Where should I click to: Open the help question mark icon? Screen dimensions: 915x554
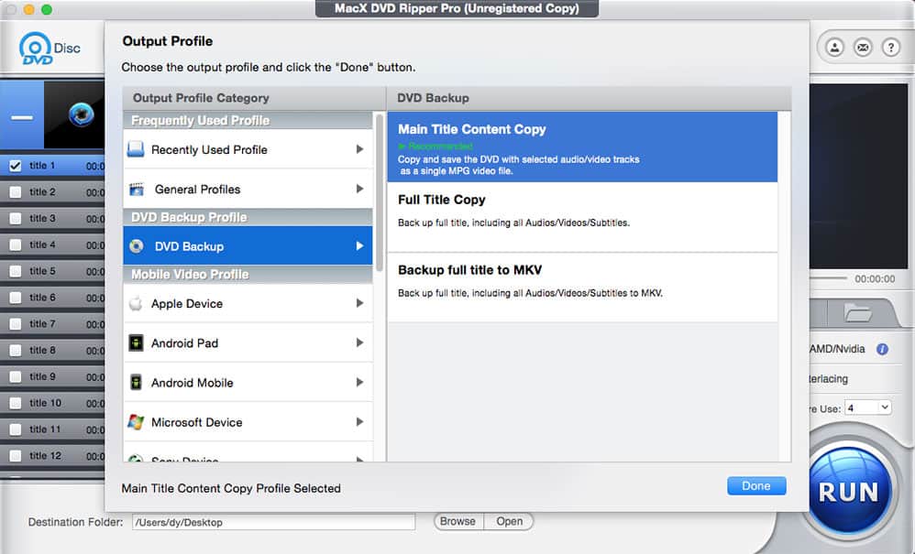point(890,48)
